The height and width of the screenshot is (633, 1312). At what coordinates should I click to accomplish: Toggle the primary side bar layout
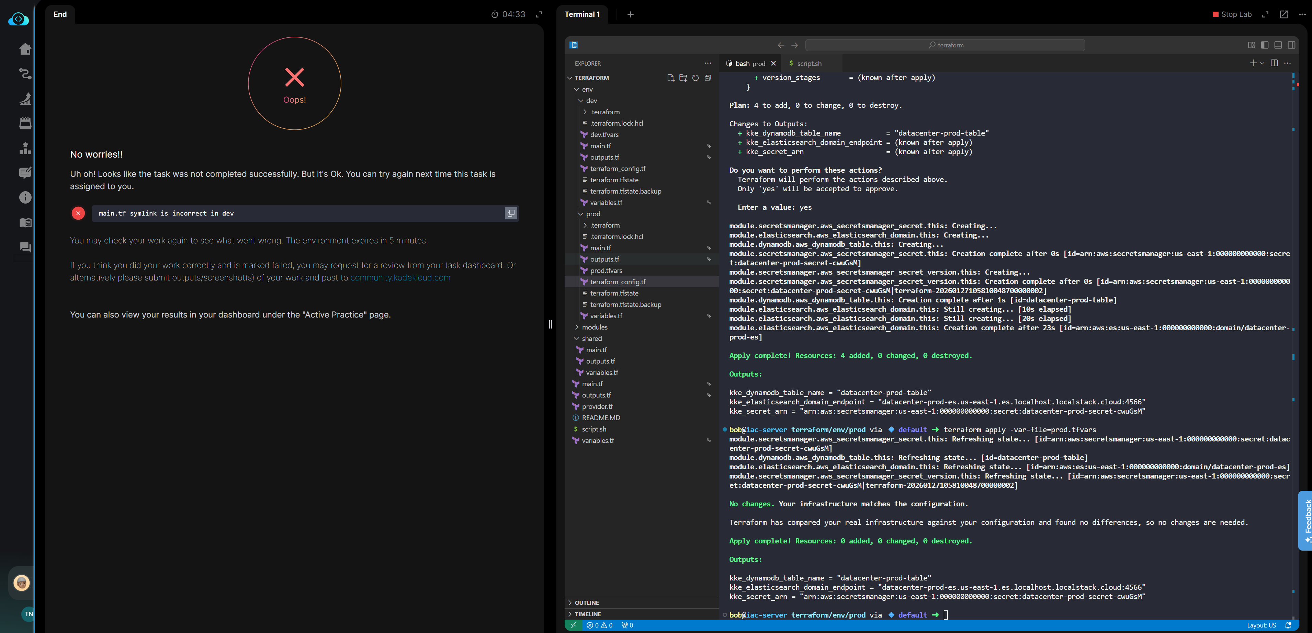point(1265,45)
